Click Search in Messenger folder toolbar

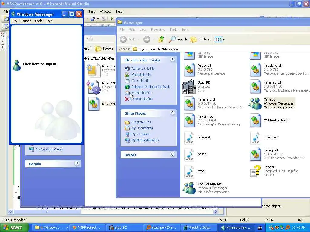tap(178, 39)
